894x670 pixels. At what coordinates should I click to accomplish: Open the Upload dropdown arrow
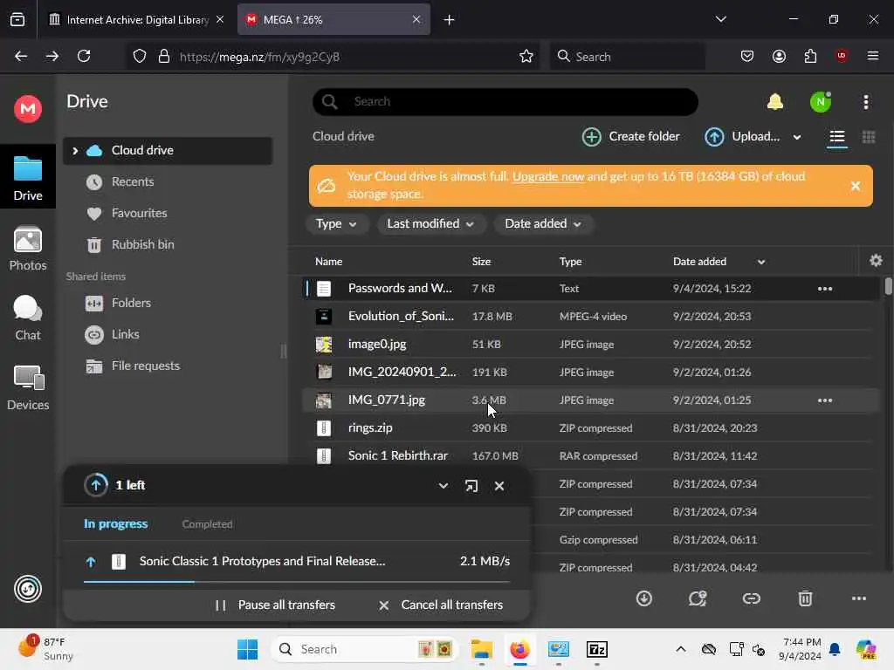click(x=797, y=137)
